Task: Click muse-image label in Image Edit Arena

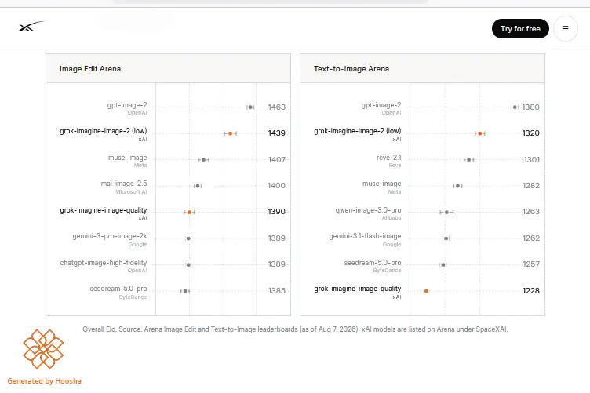Action: pos(128,157)
